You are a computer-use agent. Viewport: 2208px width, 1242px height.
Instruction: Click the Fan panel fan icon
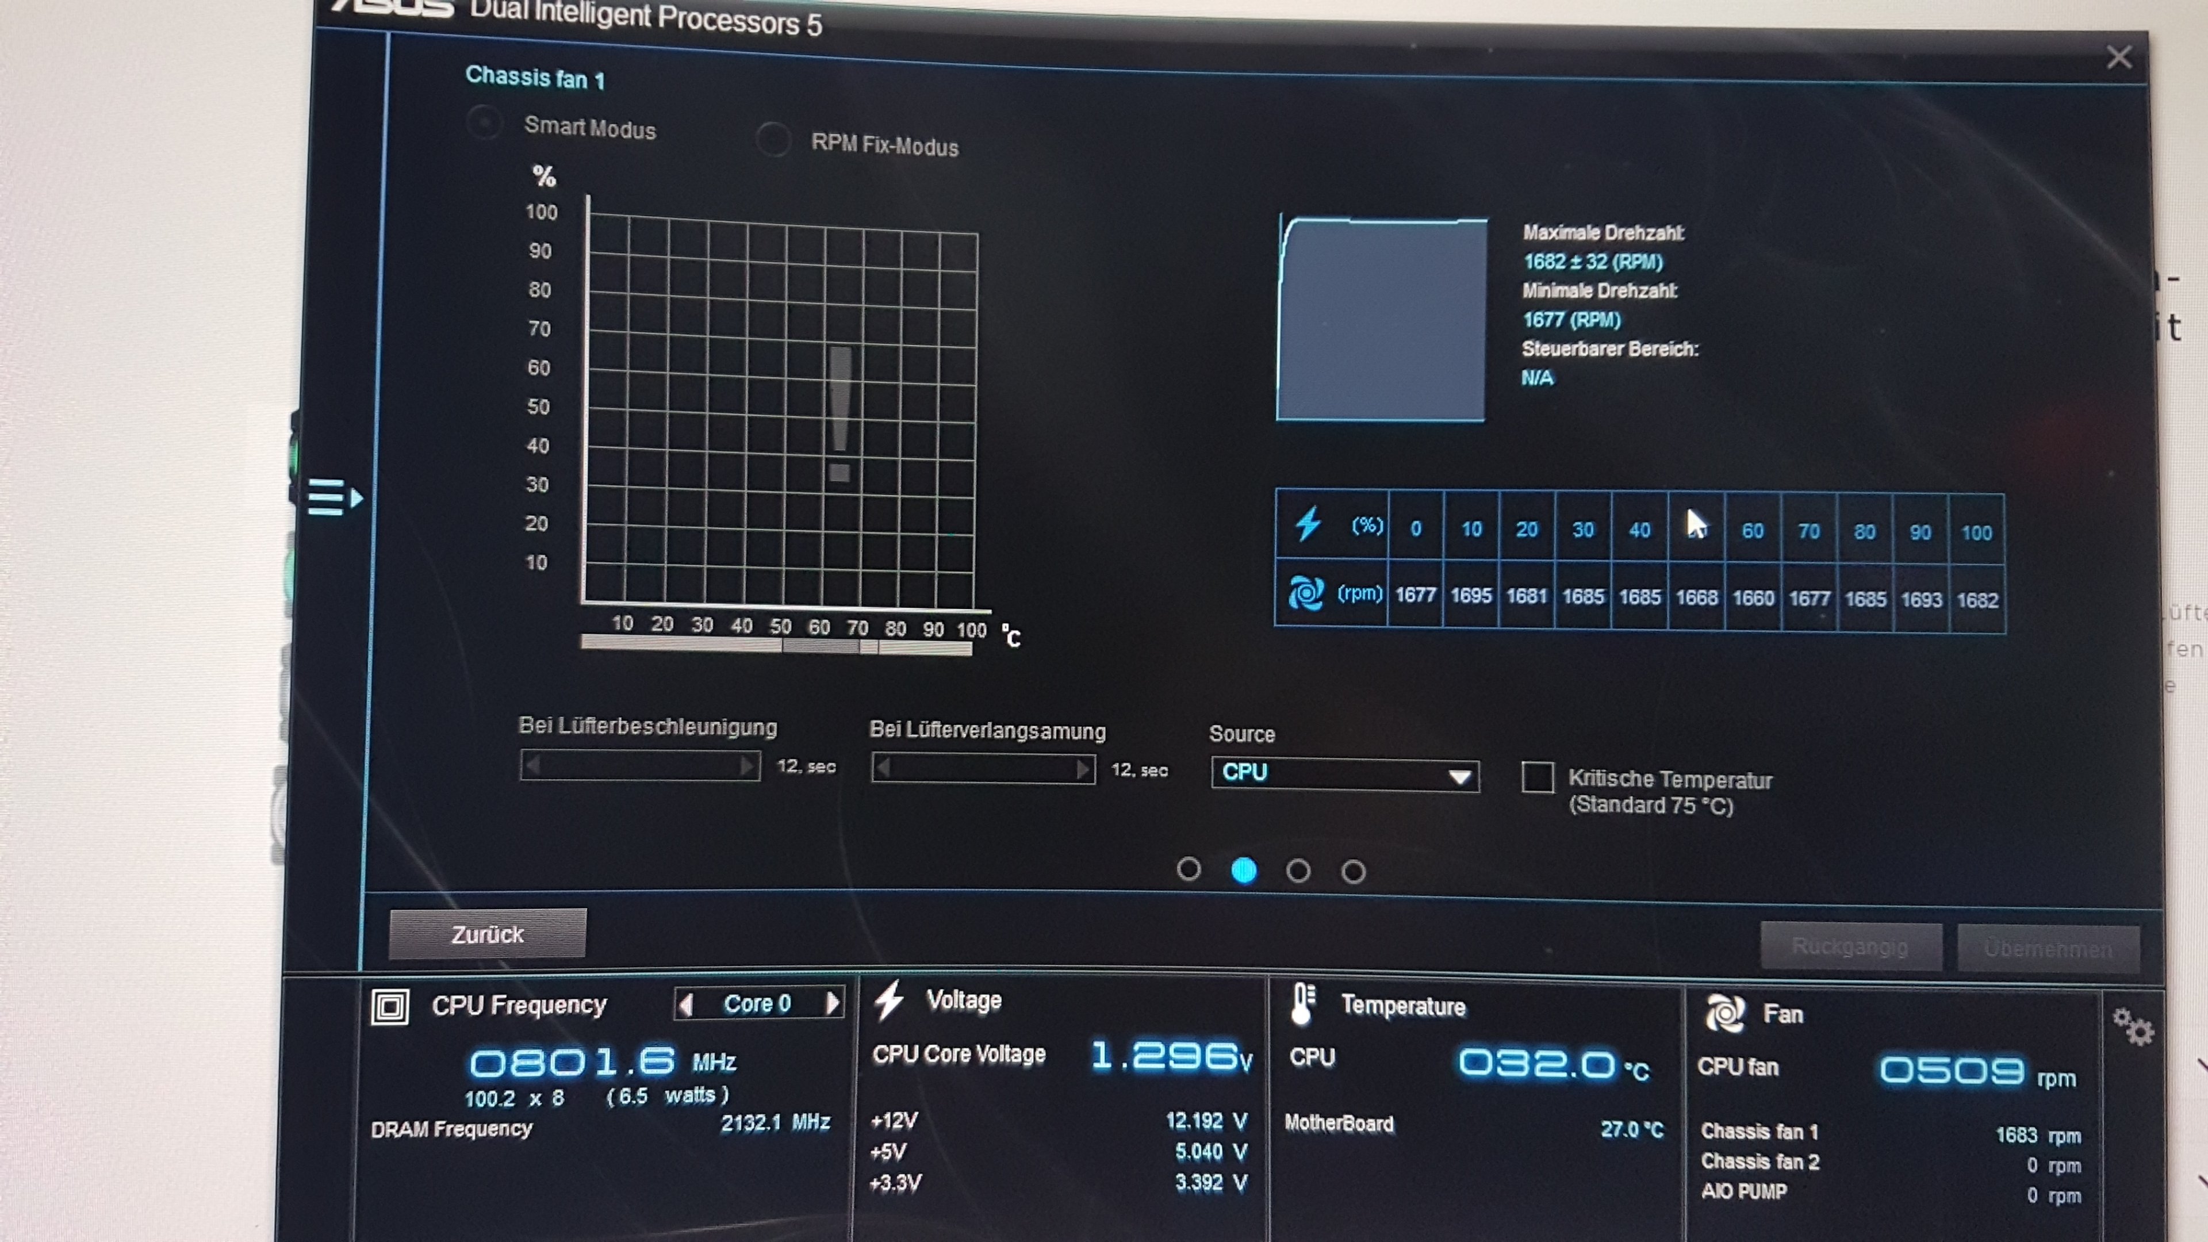(x=1724, y=1013)
